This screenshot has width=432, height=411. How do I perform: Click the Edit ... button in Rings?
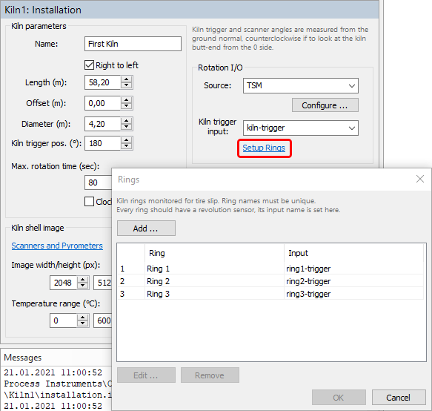point(146,375)
